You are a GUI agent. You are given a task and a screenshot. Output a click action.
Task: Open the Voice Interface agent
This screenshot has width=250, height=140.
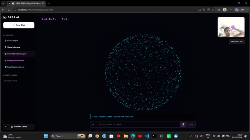tap(19, 47)
